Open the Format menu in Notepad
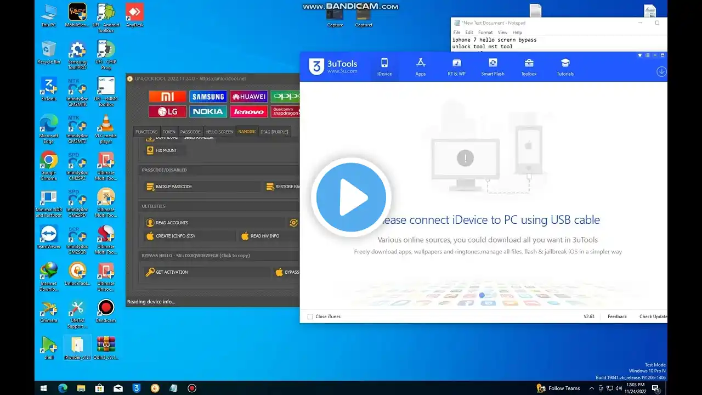This screenshot has width=702, height=395. coord(485,32)
